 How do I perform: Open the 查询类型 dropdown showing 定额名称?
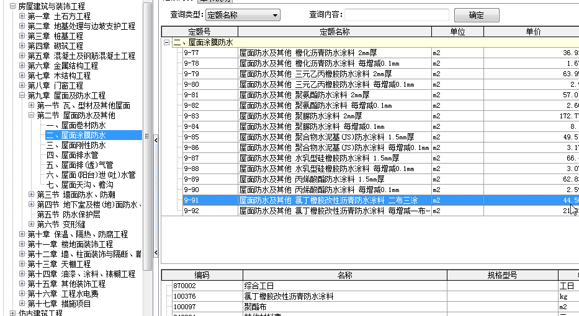[243, 15]
